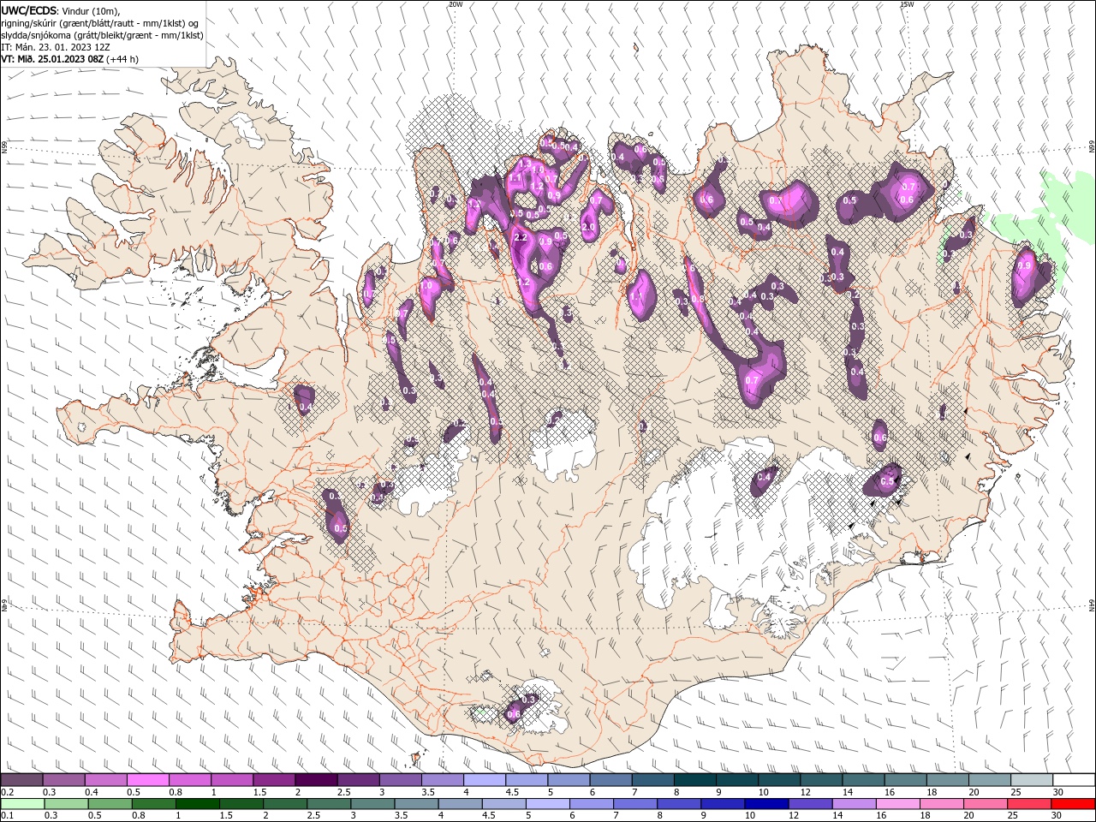
Task: Click 'slydda/snjókoma' legend description line
Action: tap(102, 35)
